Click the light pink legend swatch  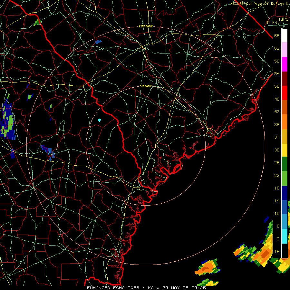tap(285, 50)
